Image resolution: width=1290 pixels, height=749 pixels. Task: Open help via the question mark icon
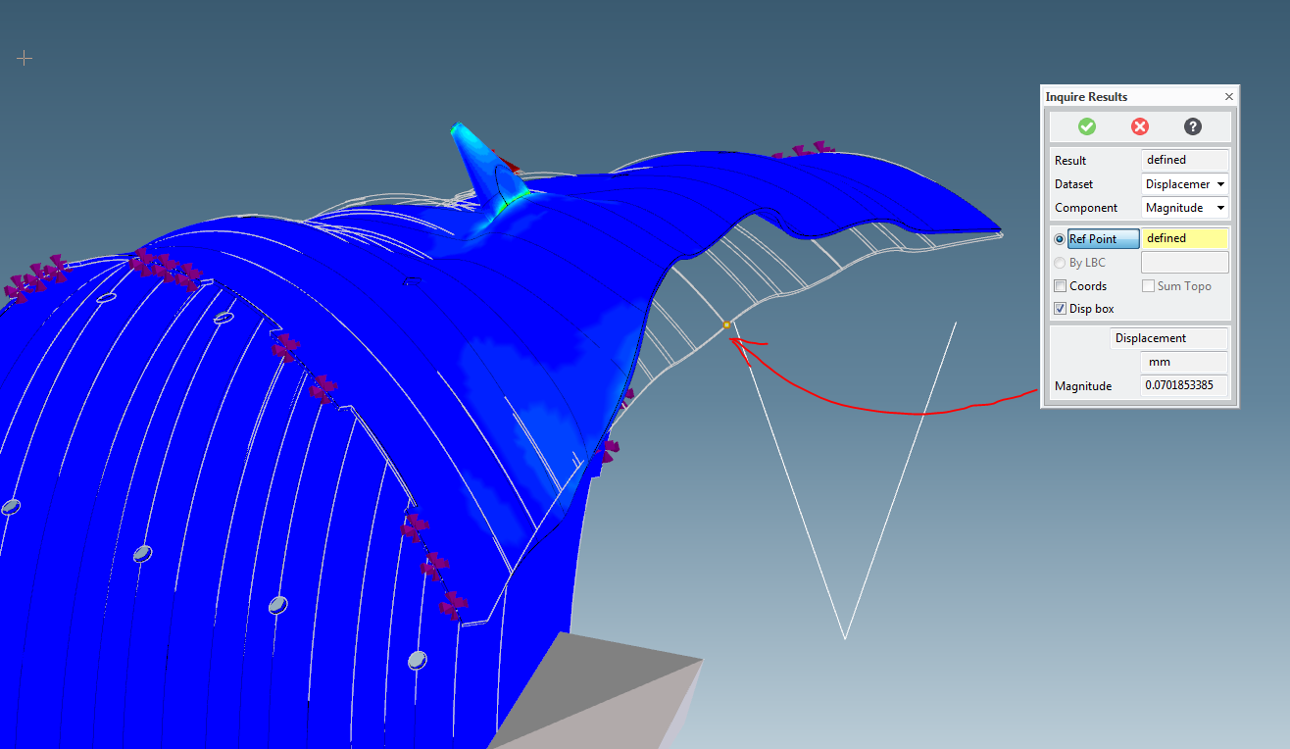click(x=1192, y=126)
